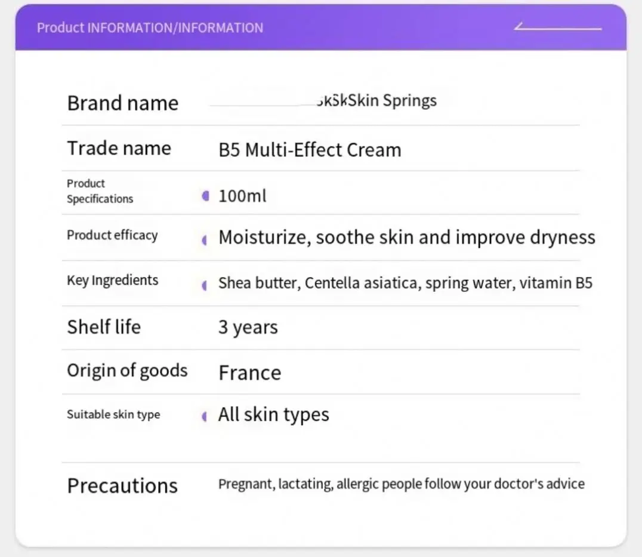The image size is (642, 557).
Task: Click the purple bullet beside All skin types
Action: coord(205,417)
